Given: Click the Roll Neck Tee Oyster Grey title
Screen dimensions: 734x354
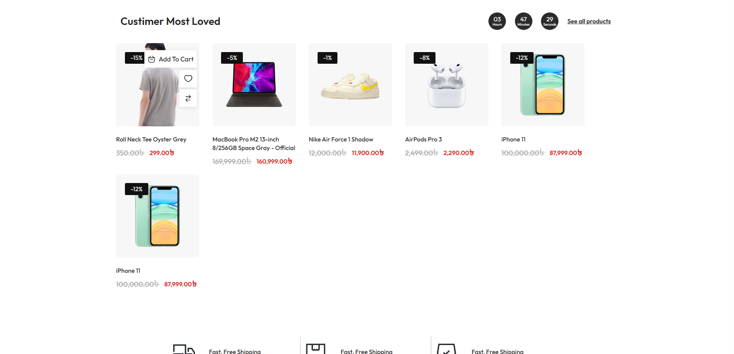Looking at the screenshot, I should click(151, 140).
